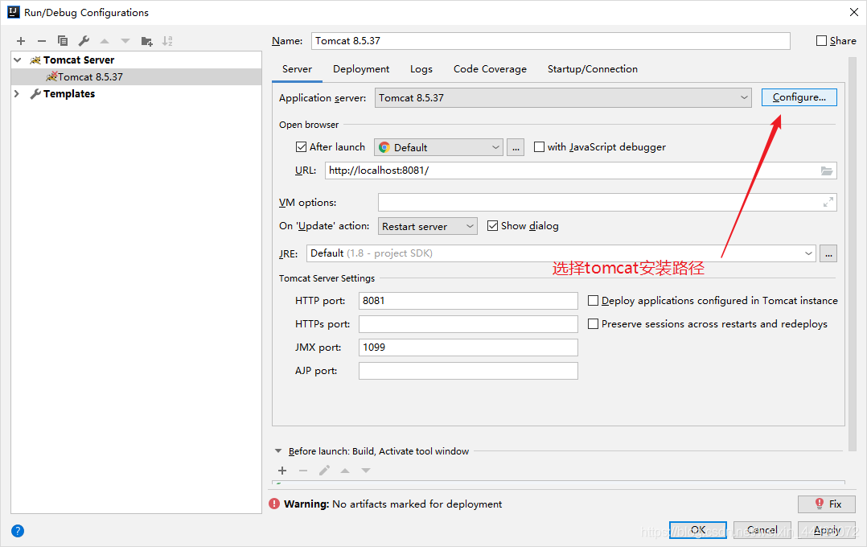Screen dimensions: 867x547
Task: Move the before-launch task up
Action: click(x=345, y=471)
